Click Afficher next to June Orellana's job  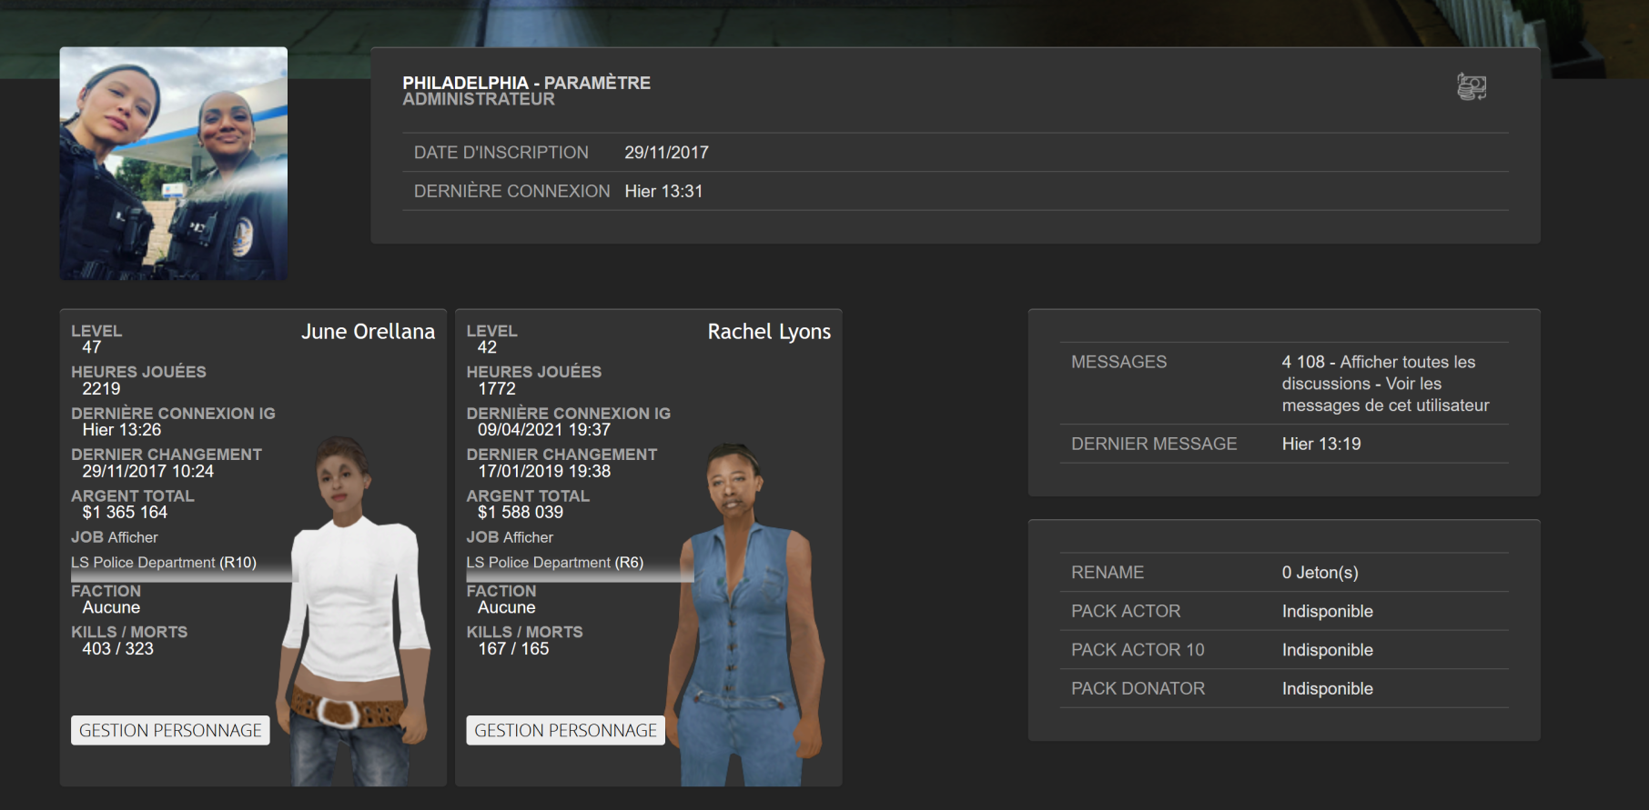[133, 537]
